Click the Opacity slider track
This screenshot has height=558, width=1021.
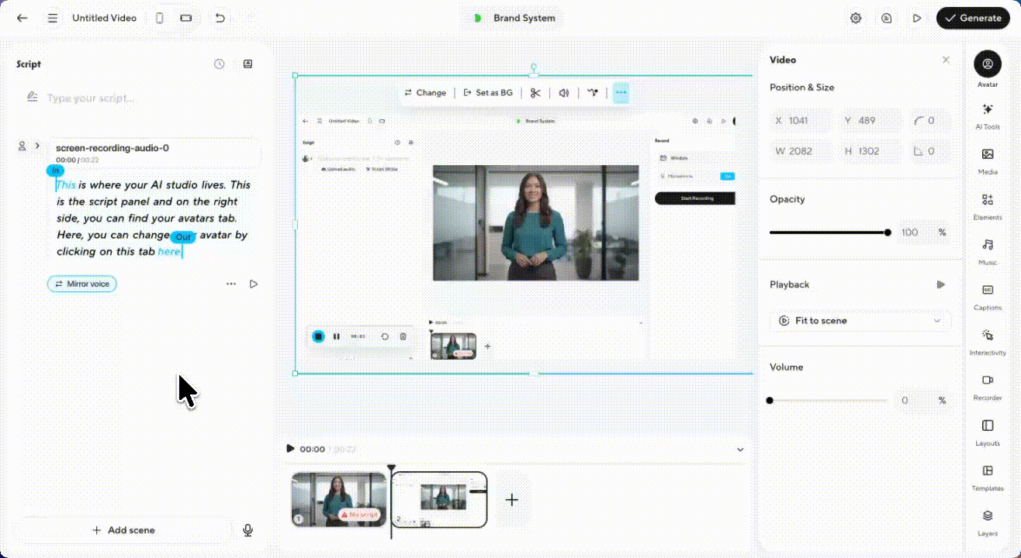tap(827, 232)
